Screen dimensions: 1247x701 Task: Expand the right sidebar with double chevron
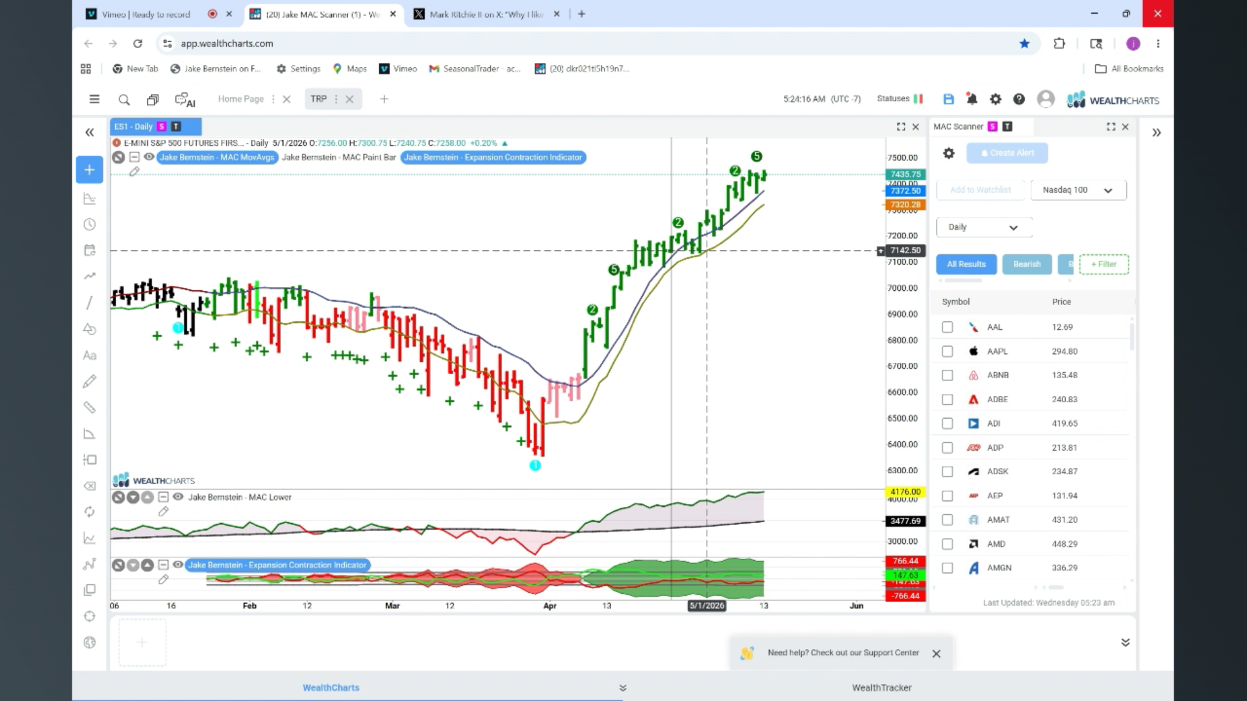tap(1157, 132)
